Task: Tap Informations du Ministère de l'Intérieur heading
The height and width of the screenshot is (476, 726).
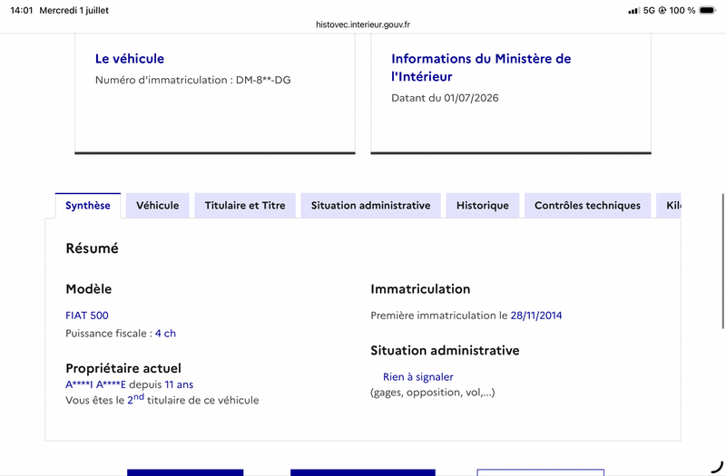Action: 481,67
